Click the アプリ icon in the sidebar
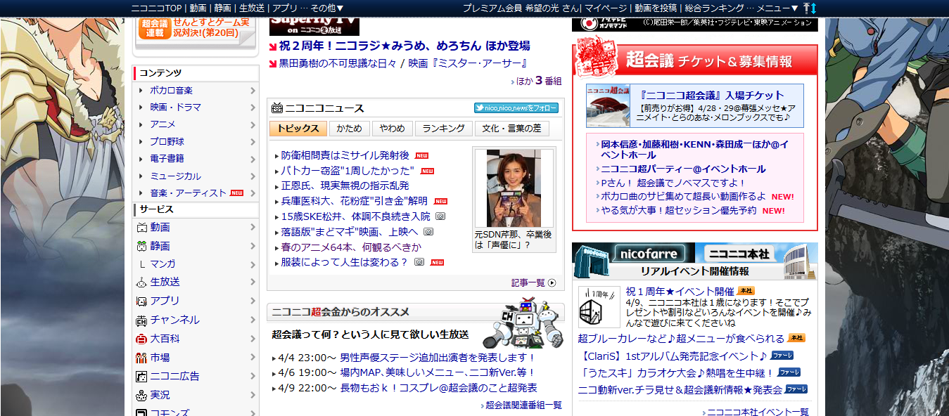The height and width of the screenshot is (416, 949). click(x=141, y=301)
